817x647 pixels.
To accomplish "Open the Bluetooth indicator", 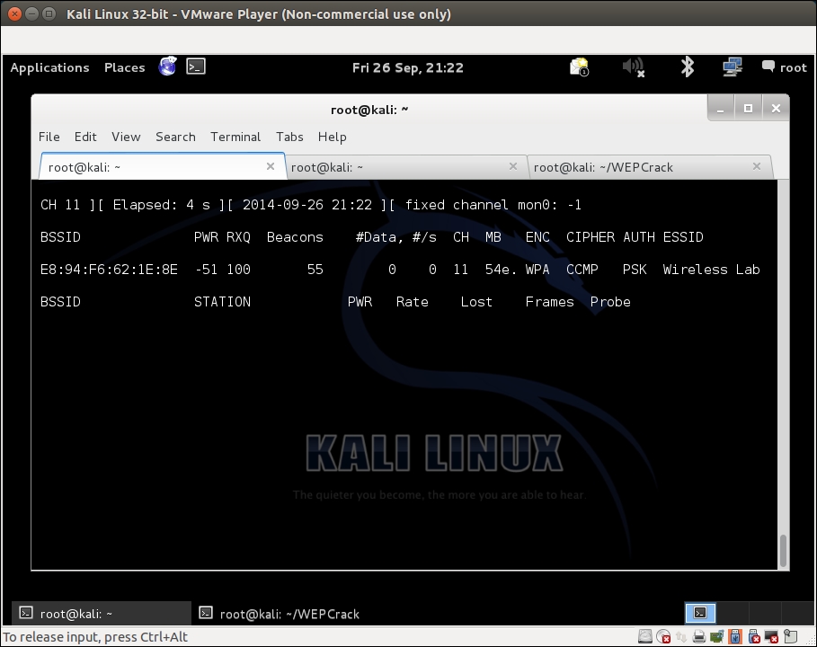I will click(688, 67).
